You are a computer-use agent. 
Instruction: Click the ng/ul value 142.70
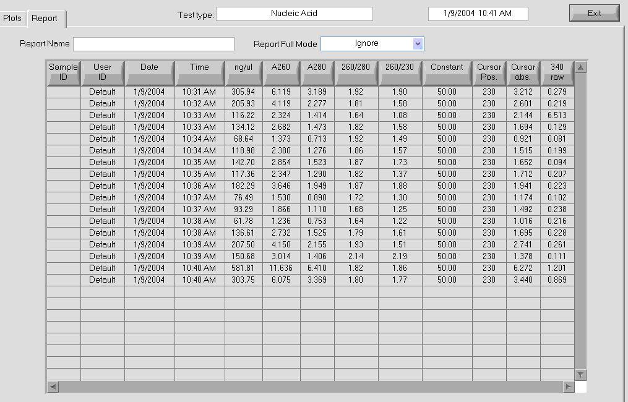click(x=244, y=162)
